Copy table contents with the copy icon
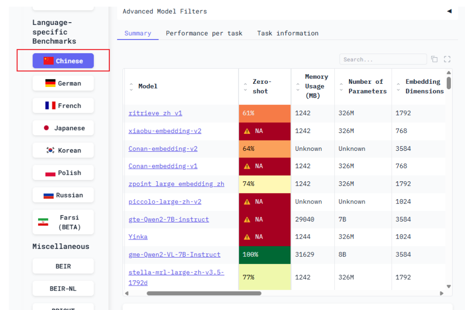Screen dimensions: 465x310 (x=434, y=59)
